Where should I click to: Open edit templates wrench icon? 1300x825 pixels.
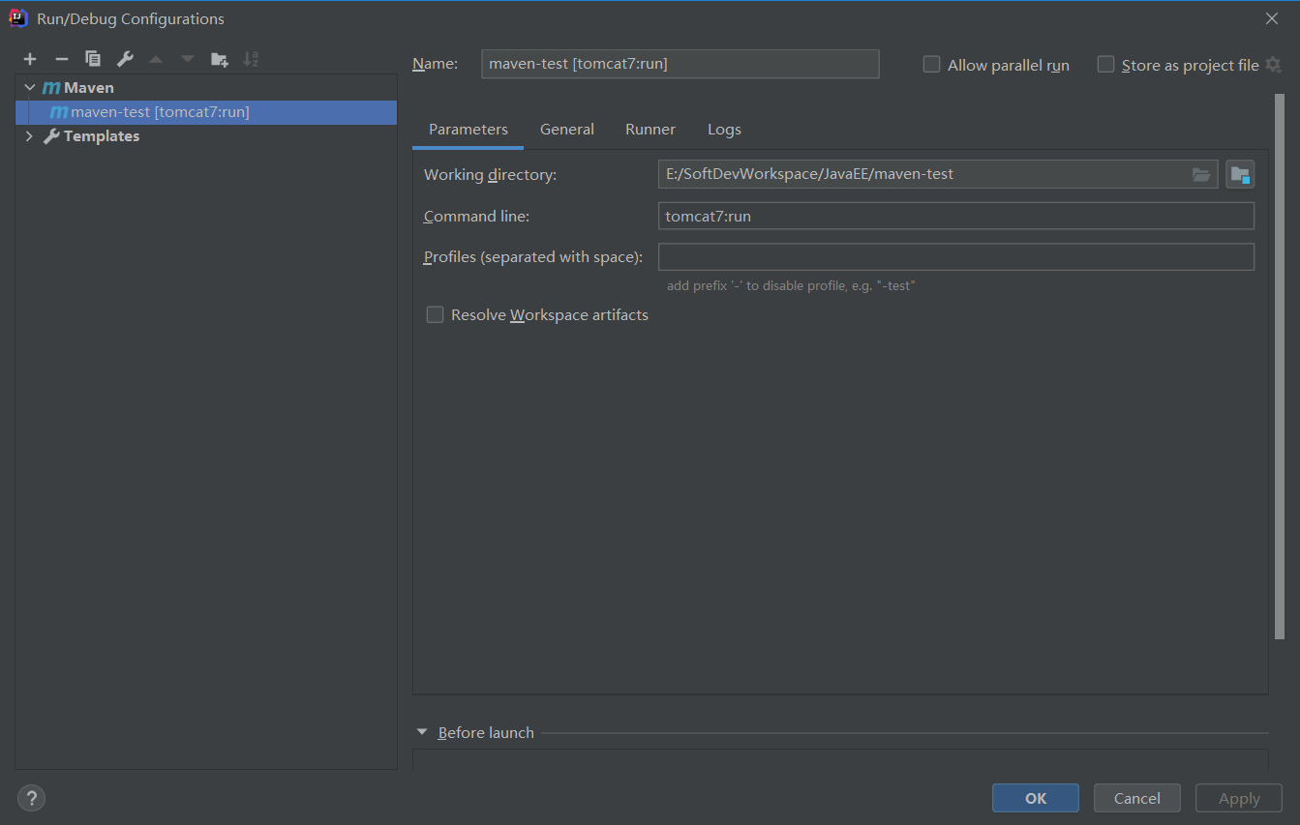point(125,59)
